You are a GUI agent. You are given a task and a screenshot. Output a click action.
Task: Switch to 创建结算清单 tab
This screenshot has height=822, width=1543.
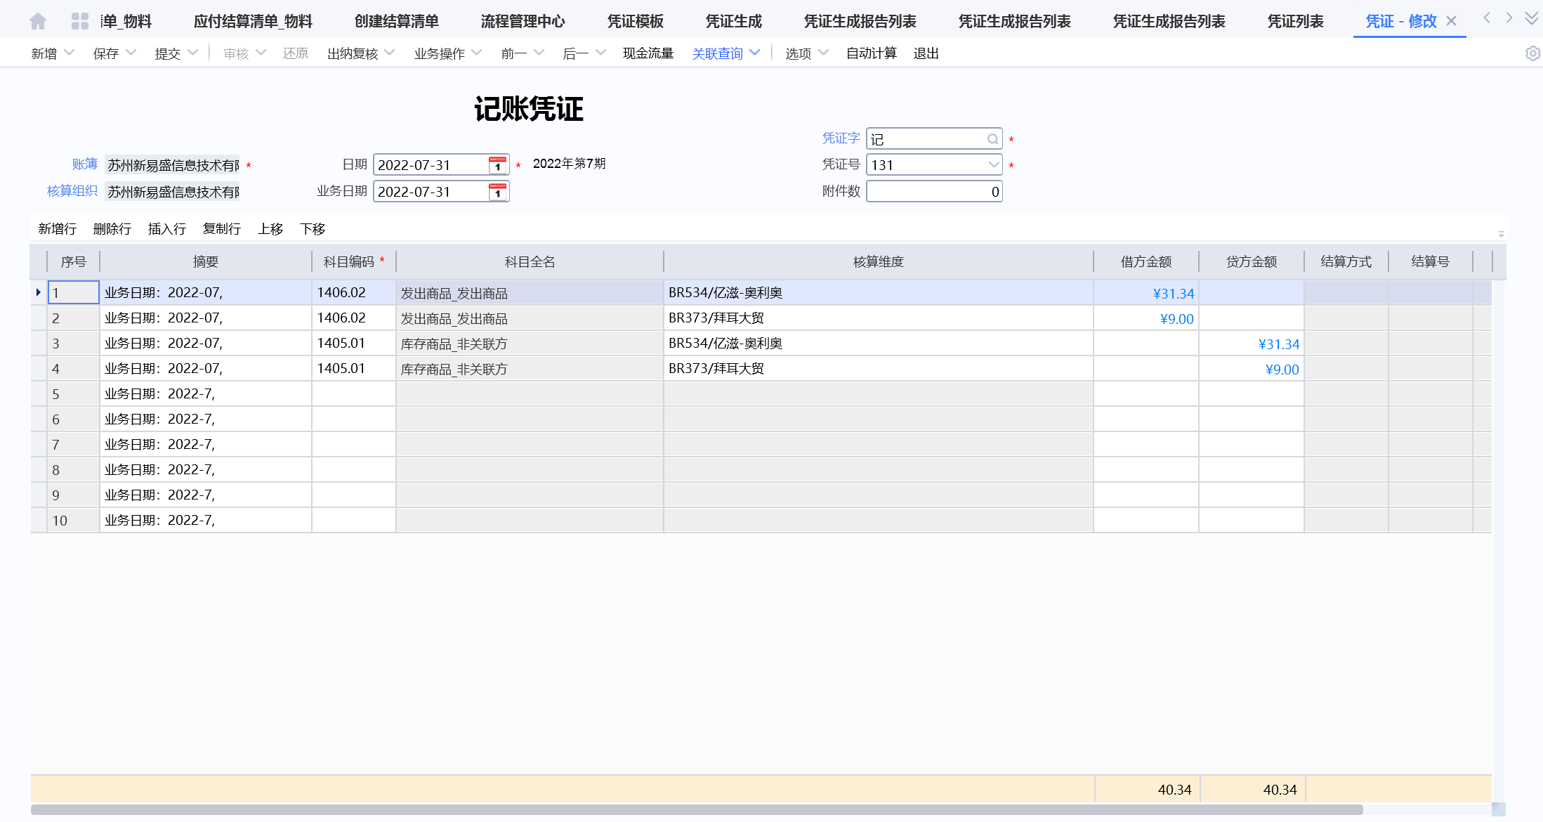tap(396, 21)
